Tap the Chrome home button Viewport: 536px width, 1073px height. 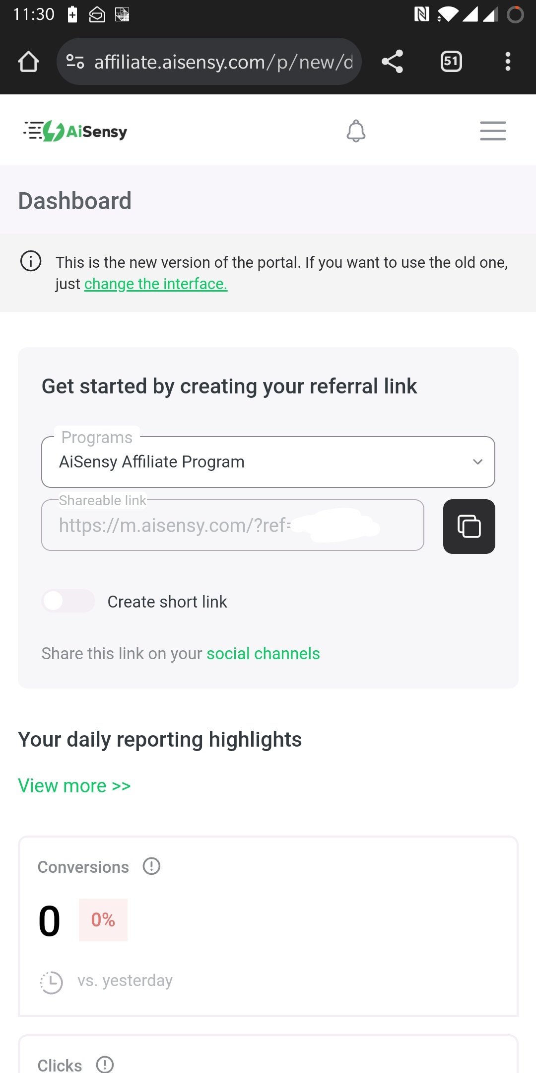tap(28, 61)
